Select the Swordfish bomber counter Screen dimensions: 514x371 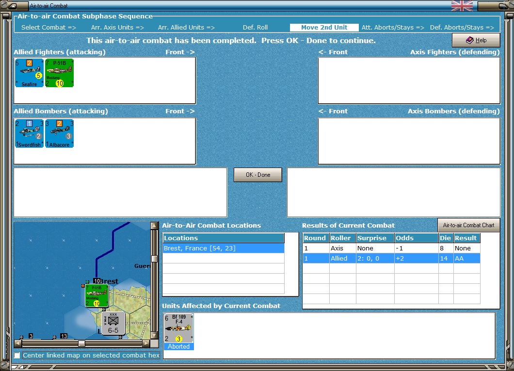point(29,133)
